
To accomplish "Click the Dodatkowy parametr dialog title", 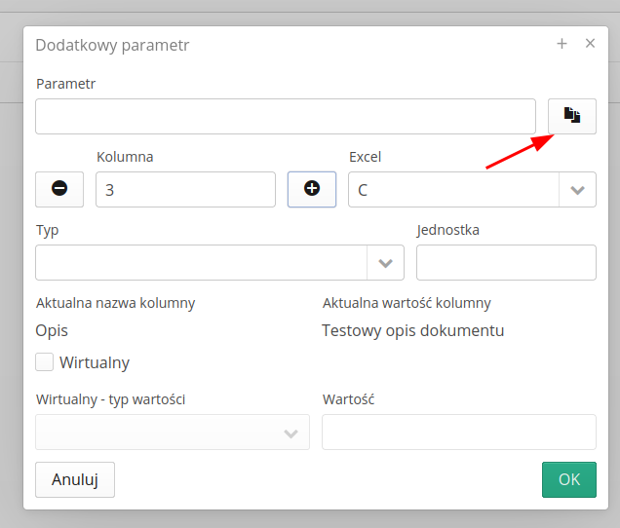I will pos(112,45).
